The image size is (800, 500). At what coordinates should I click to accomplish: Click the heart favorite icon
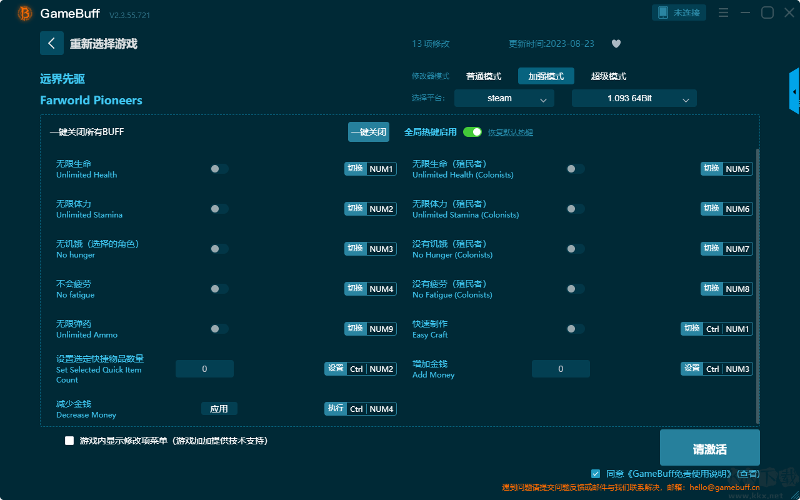point(616,44)
